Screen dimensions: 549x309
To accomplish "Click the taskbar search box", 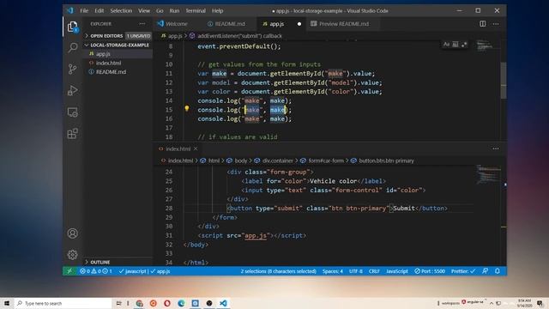I will [63, 303].
